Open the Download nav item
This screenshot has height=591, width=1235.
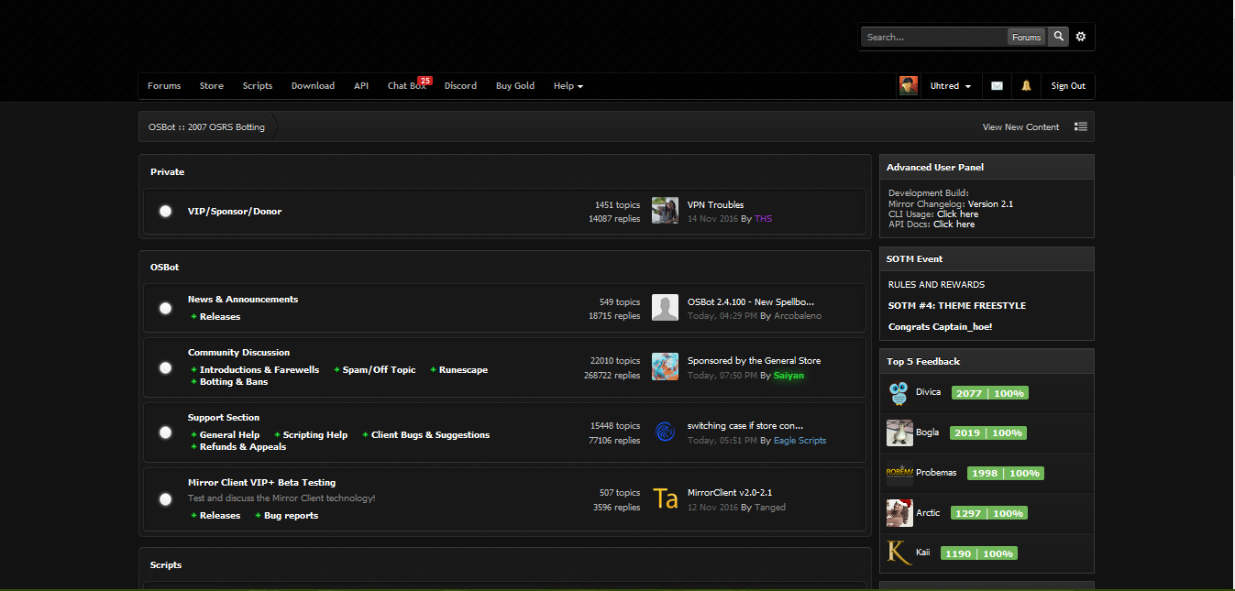point(313,86)
